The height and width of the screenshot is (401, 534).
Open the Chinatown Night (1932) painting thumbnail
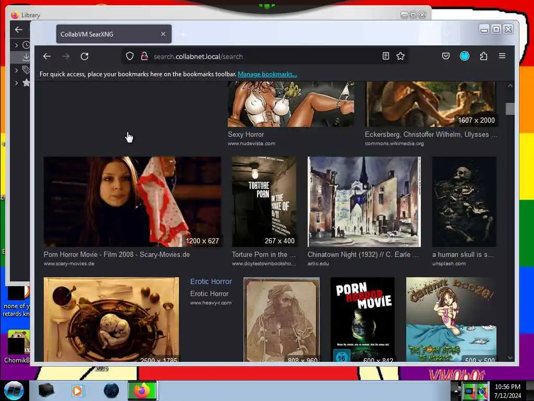tap(364, 202)
